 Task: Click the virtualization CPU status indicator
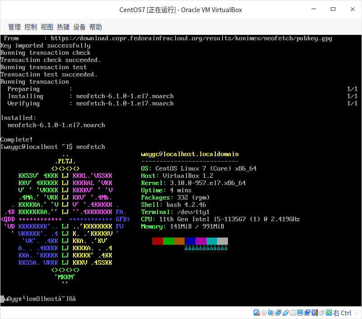(x=315, y=313)
